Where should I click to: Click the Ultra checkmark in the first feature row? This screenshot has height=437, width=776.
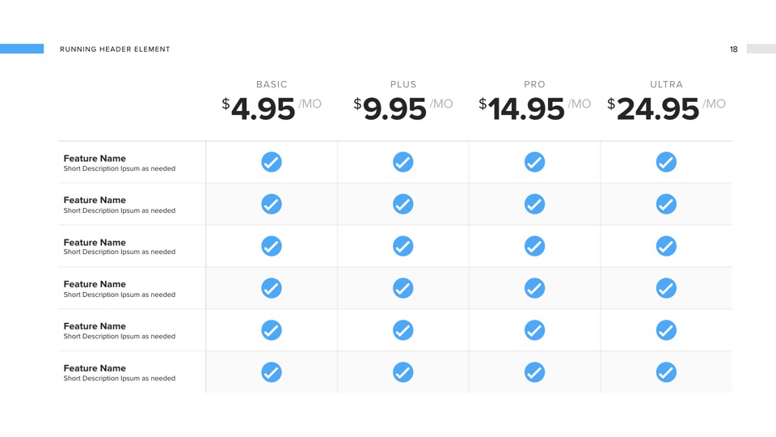pos(665,162)
